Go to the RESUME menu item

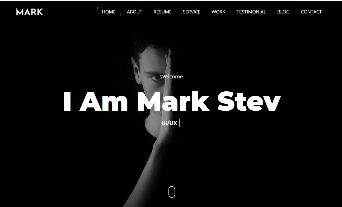[x=163, y=12]
